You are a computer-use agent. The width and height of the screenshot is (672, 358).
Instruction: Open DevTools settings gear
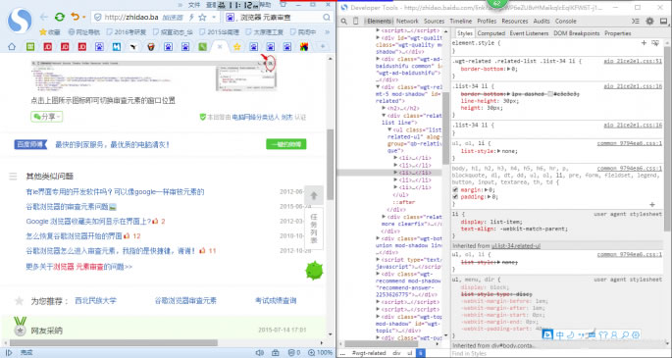649,21
